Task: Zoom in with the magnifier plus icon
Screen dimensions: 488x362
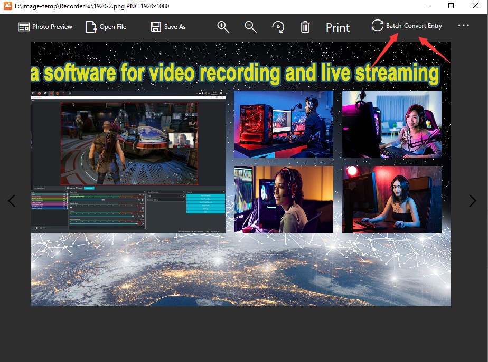Action: pyautogui.click(x=223, y=27)
